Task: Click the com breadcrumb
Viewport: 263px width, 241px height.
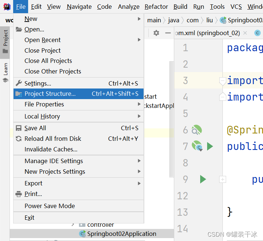Action: coord(193,20)
